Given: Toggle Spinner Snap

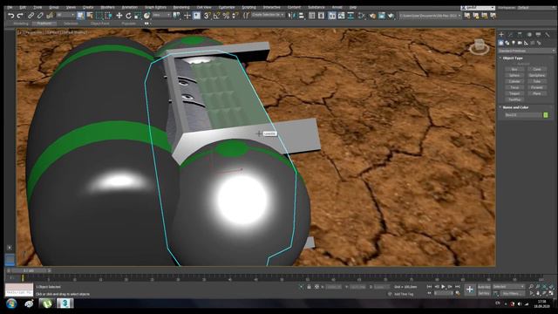Looking at the screenshot, I should [x=235, y=16].
